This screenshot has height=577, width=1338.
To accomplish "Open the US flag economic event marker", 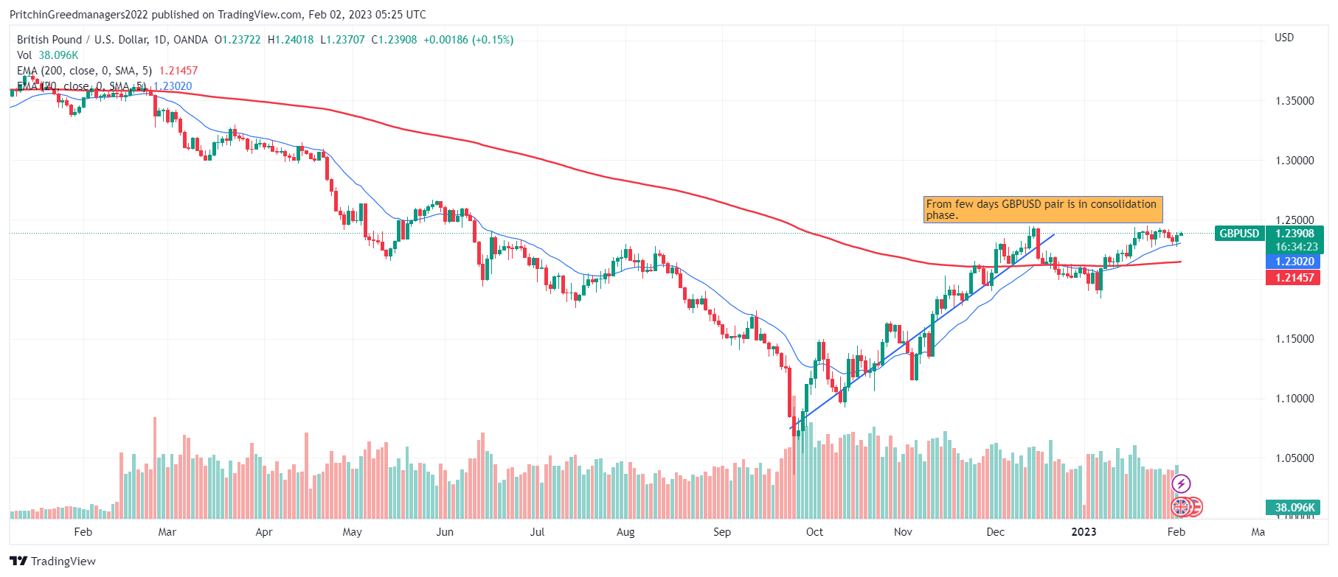I will [x=1196, y=507].
